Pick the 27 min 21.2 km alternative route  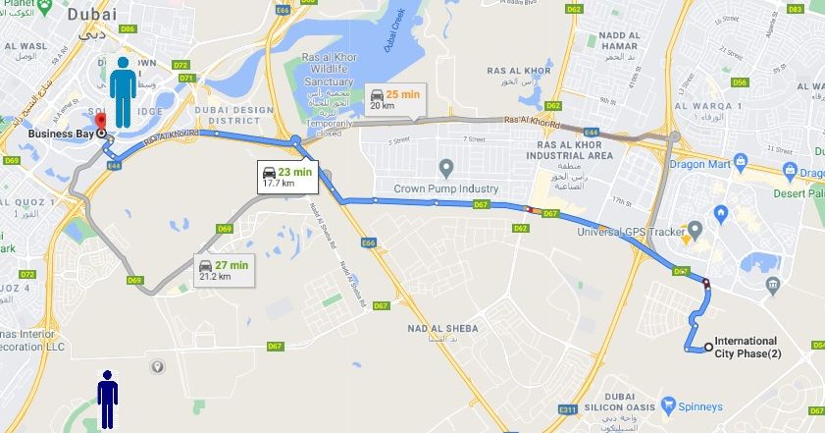224,271
